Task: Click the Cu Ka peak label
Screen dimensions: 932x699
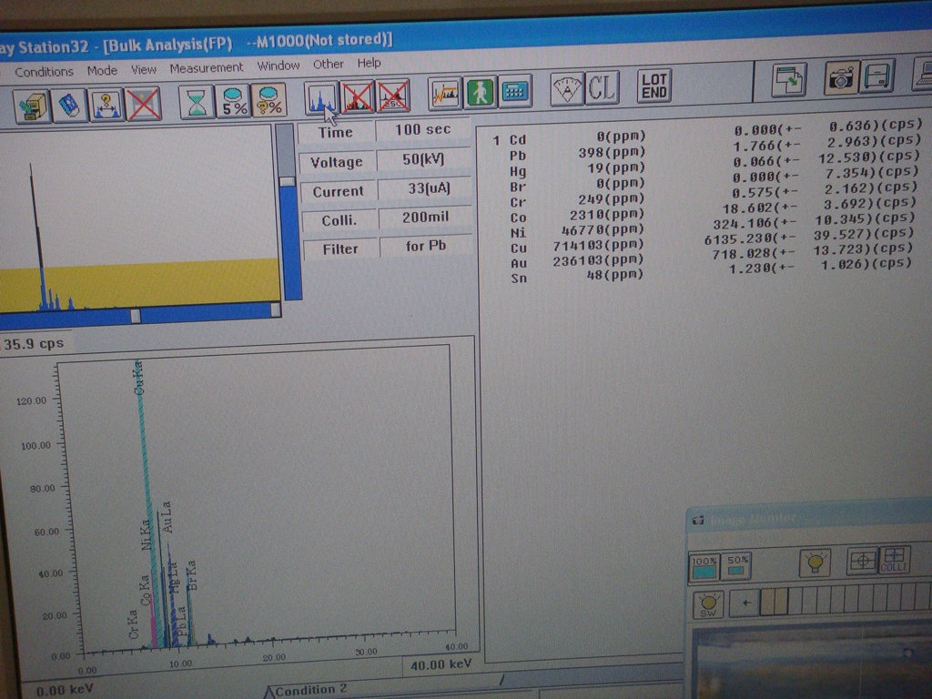Action: click(139, 378)
